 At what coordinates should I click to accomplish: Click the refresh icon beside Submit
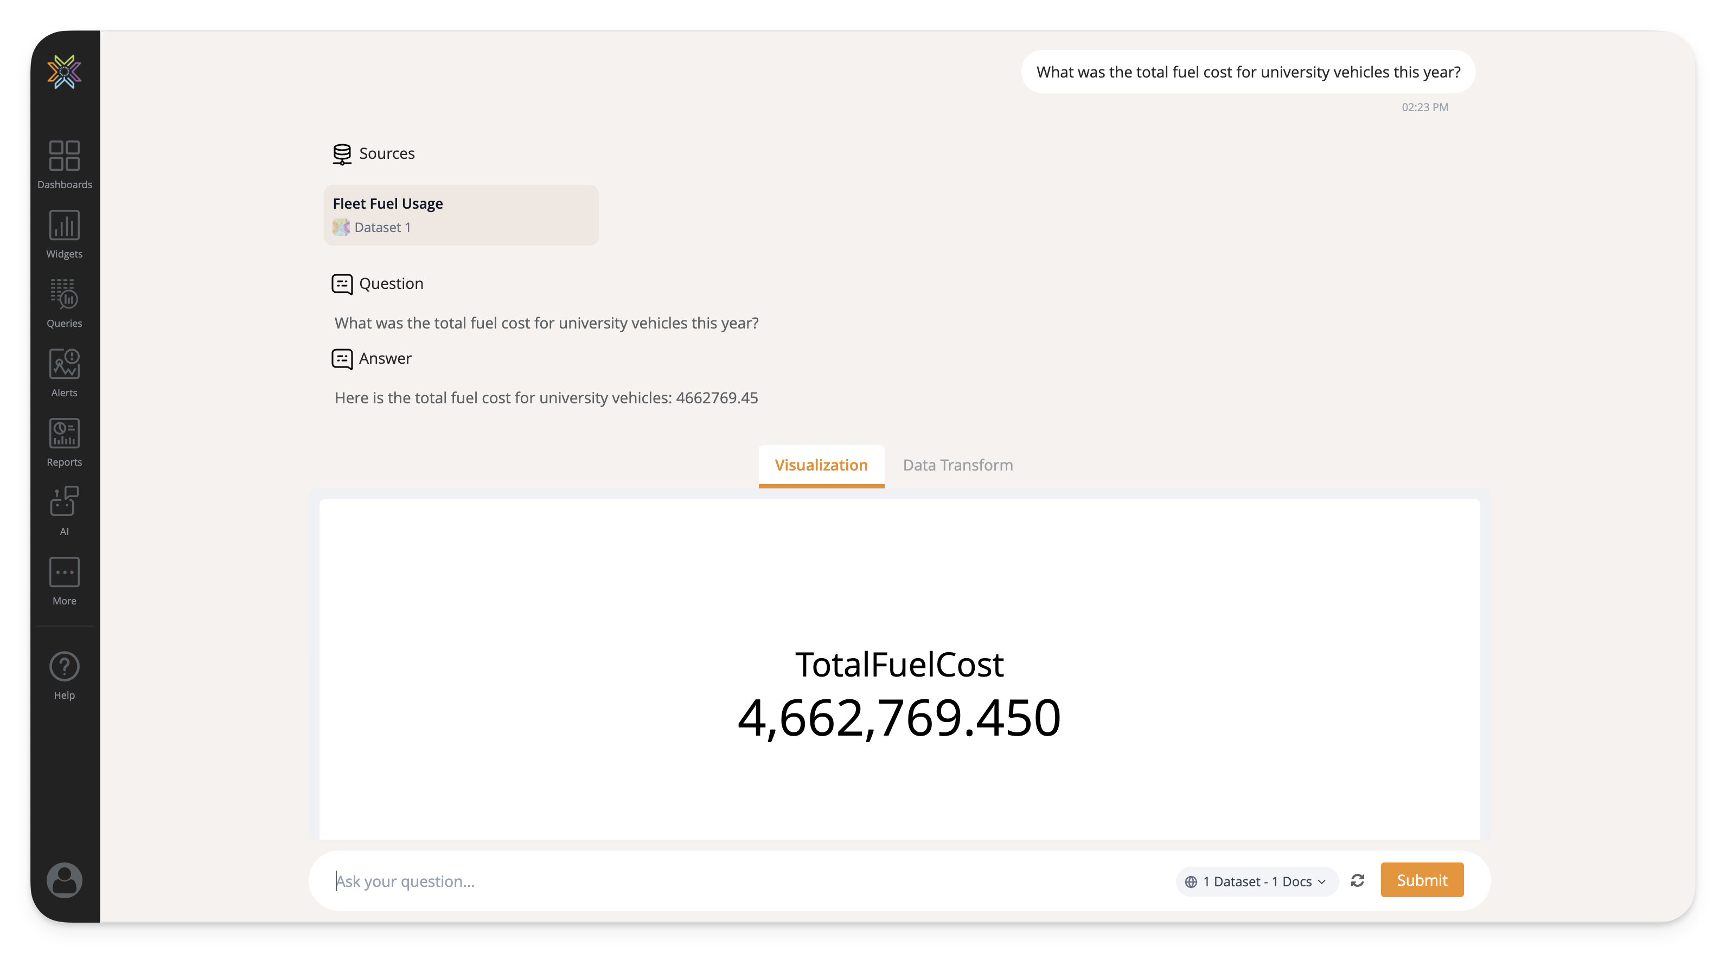(1358, 880)
